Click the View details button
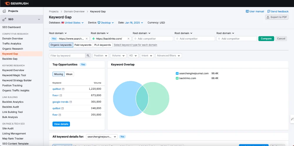This screenshot has width=294, height=146. point(61,124)
